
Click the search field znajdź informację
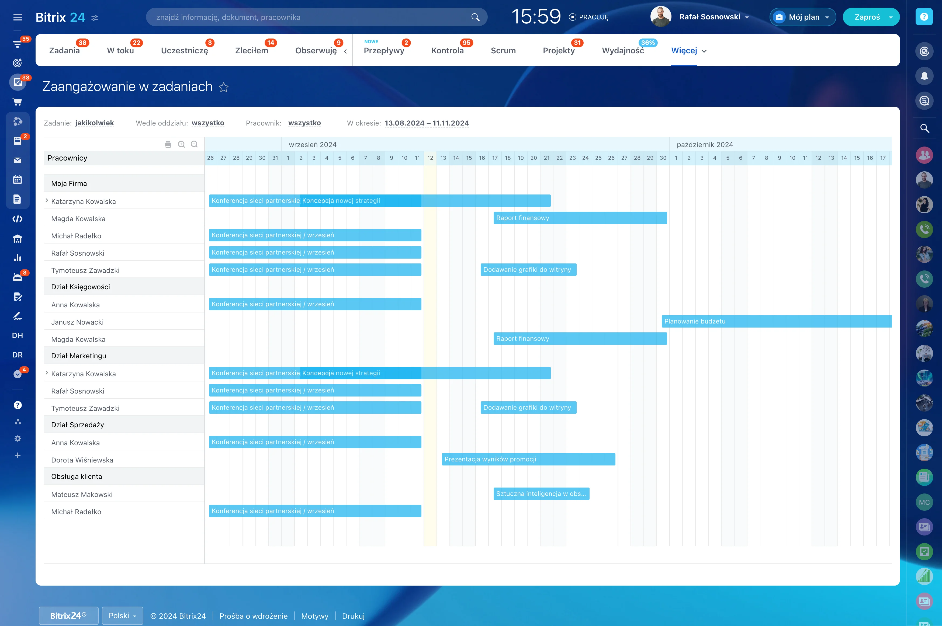(311, 17)
